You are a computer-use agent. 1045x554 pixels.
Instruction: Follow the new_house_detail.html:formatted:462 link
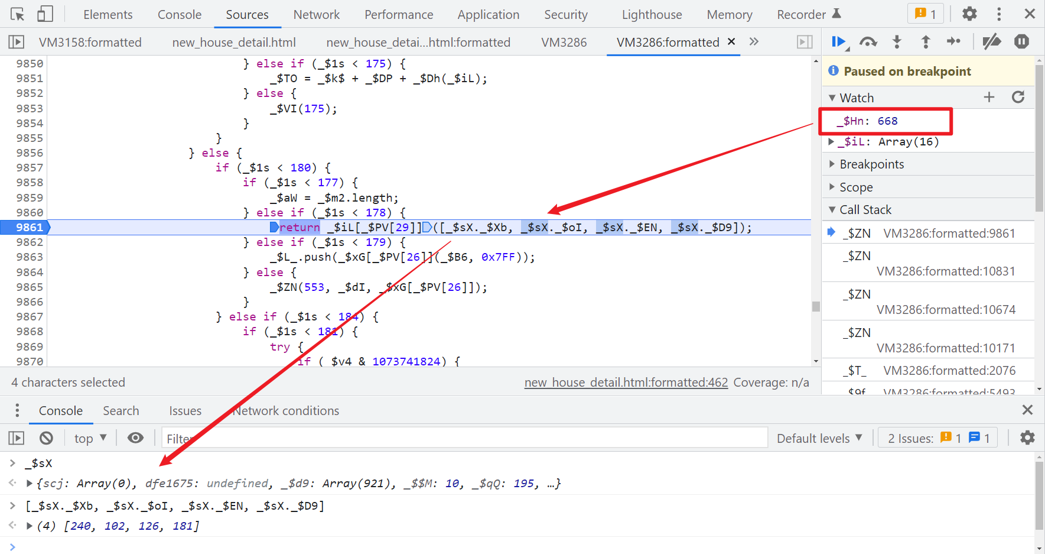(626, 383)
